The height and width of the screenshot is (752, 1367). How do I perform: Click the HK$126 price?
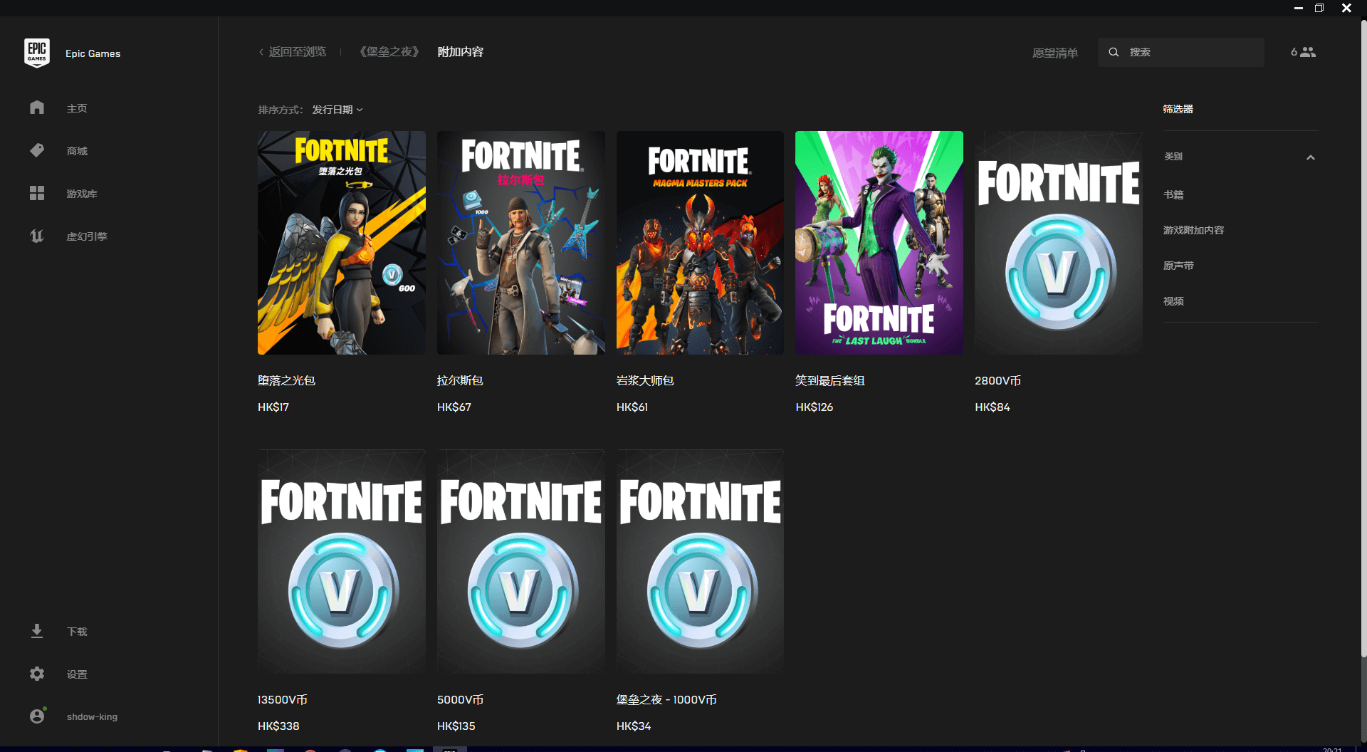point(815,407)
